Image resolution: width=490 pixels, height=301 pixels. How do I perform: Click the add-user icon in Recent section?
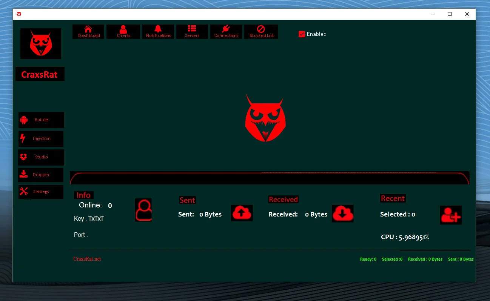[x=451, y=215]
